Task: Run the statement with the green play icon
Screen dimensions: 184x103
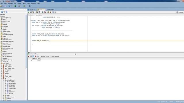Action: [x=28, y=12]
